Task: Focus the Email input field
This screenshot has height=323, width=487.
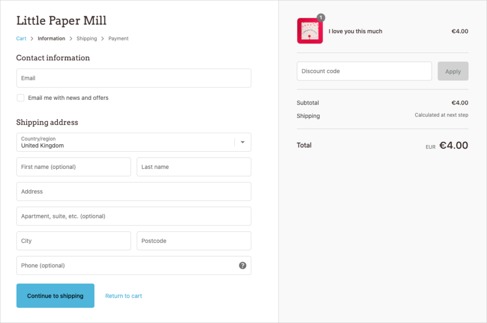Action: click(x=134, y=78)
